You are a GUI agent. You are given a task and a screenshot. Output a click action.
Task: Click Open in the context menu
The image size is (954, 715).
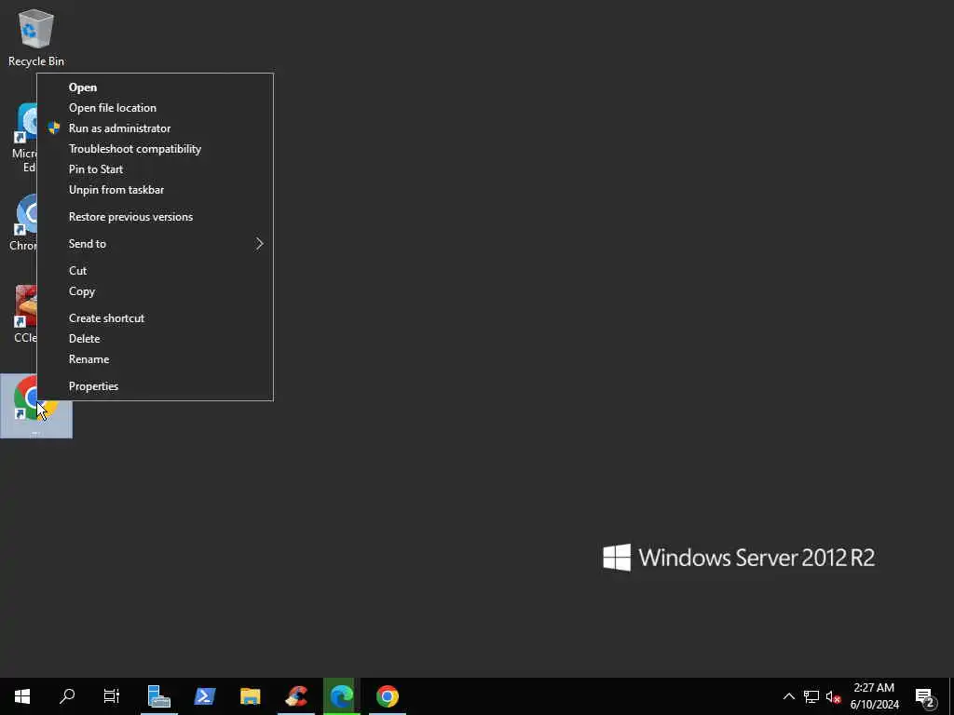tap(156, 87)
